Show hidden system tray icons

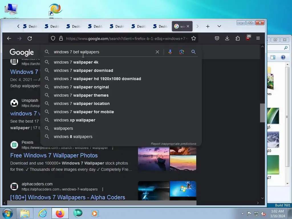pyautogui.click(x=242, y=214)
